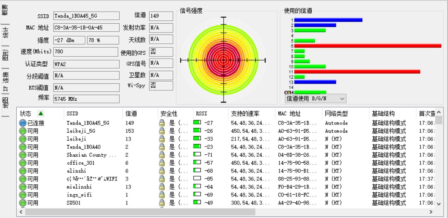The image size is (448, 218).
Task: Click the lock icon in the Tenda_1B0A40 row
Action: pos(162,147)
